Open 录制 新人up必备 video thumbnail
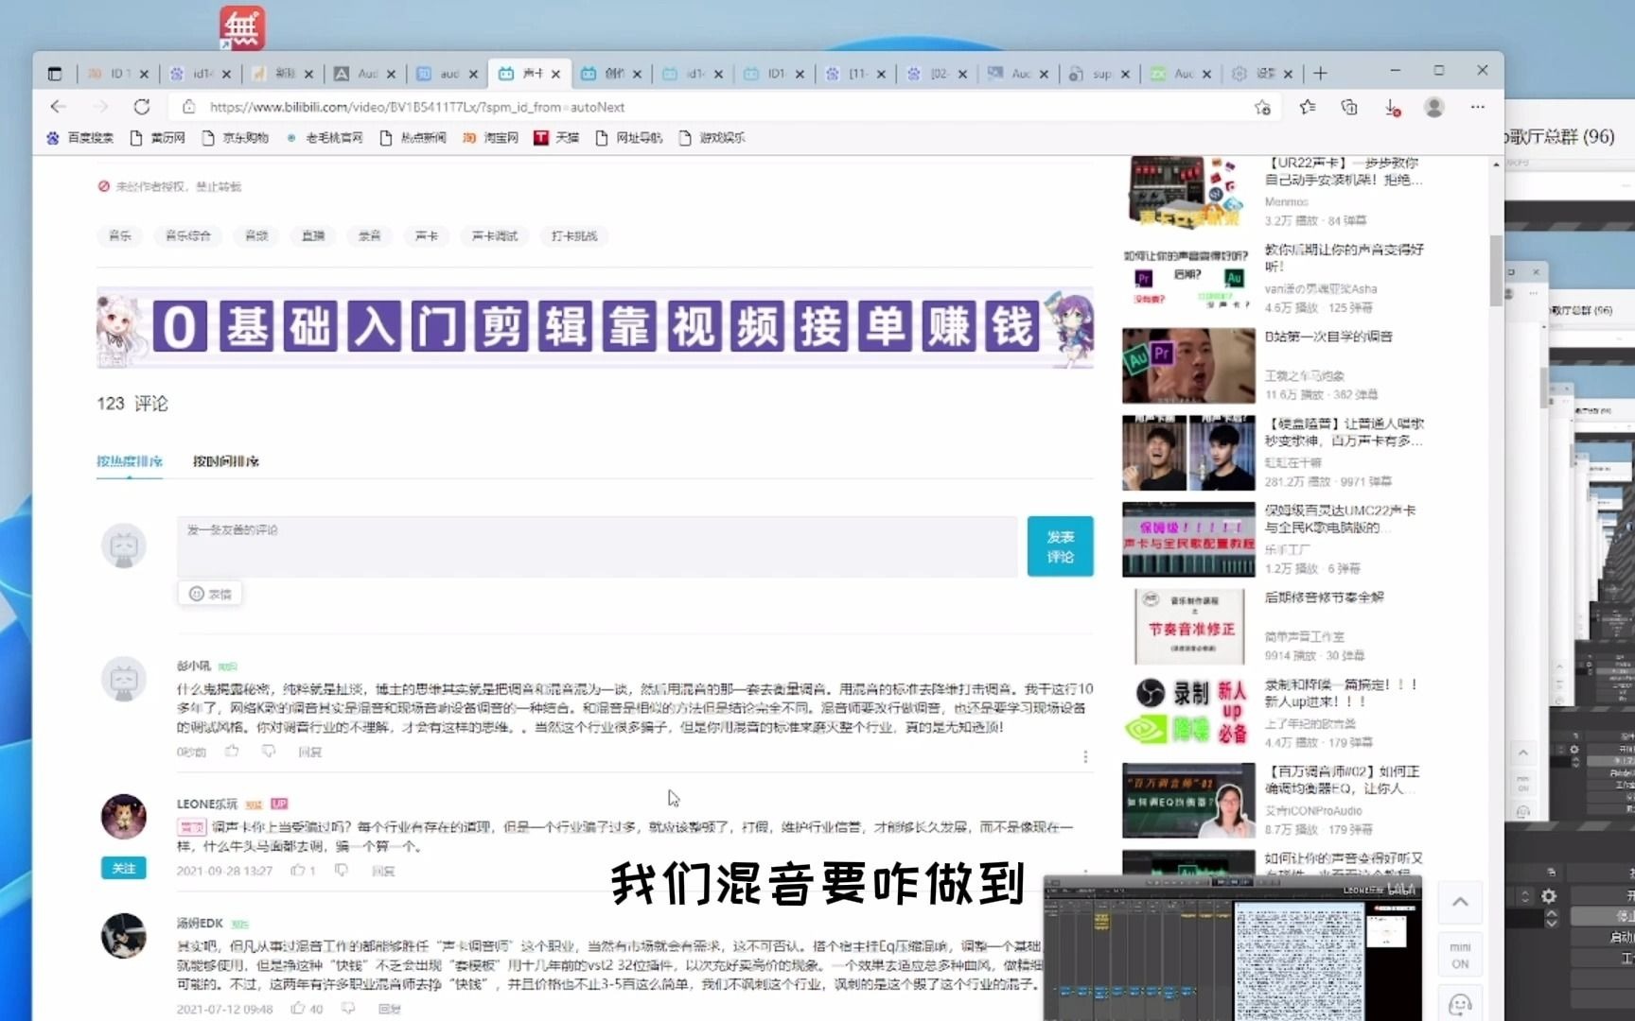 [1188, 714]
